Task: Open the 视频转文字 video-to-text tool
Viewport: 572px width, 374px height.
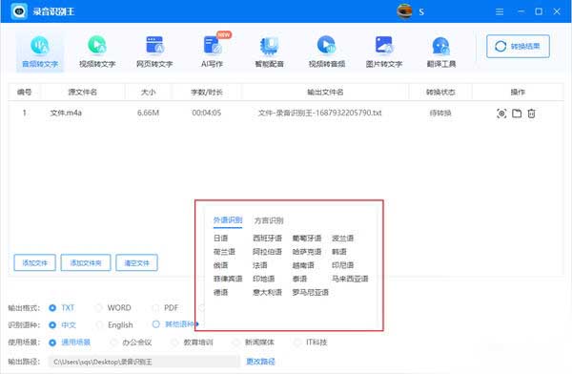Action: pos(97,52)
